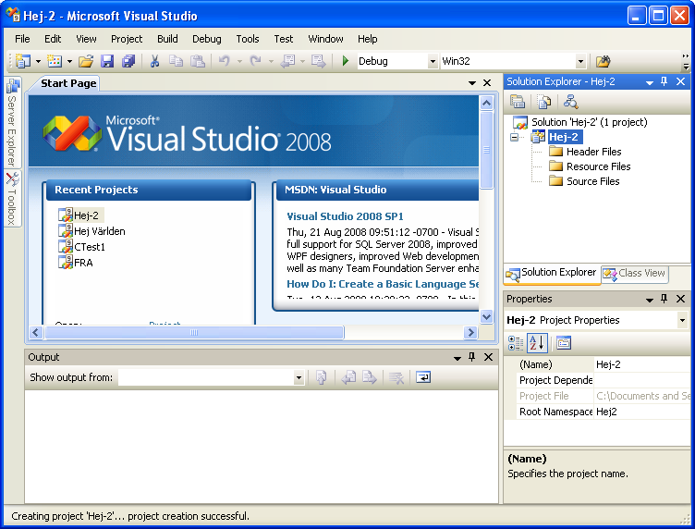Sort Properties grid alphabetically

[537, 343]
